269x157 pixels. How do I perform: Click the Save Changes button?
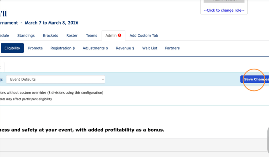click(255, 79)
